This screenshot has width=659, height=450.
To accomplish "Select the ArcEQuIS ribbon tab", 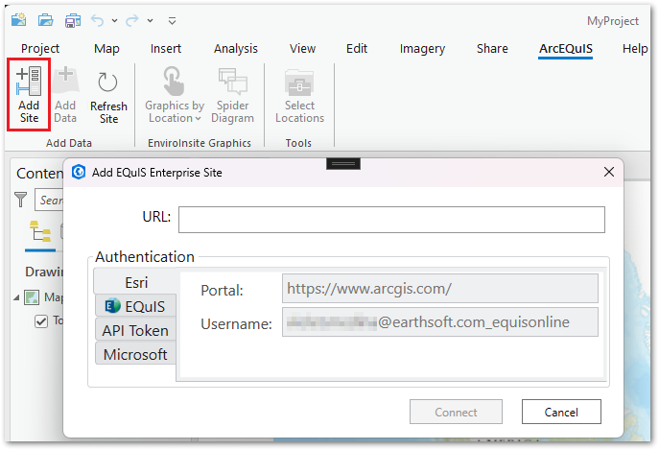I will coord(566,49).
